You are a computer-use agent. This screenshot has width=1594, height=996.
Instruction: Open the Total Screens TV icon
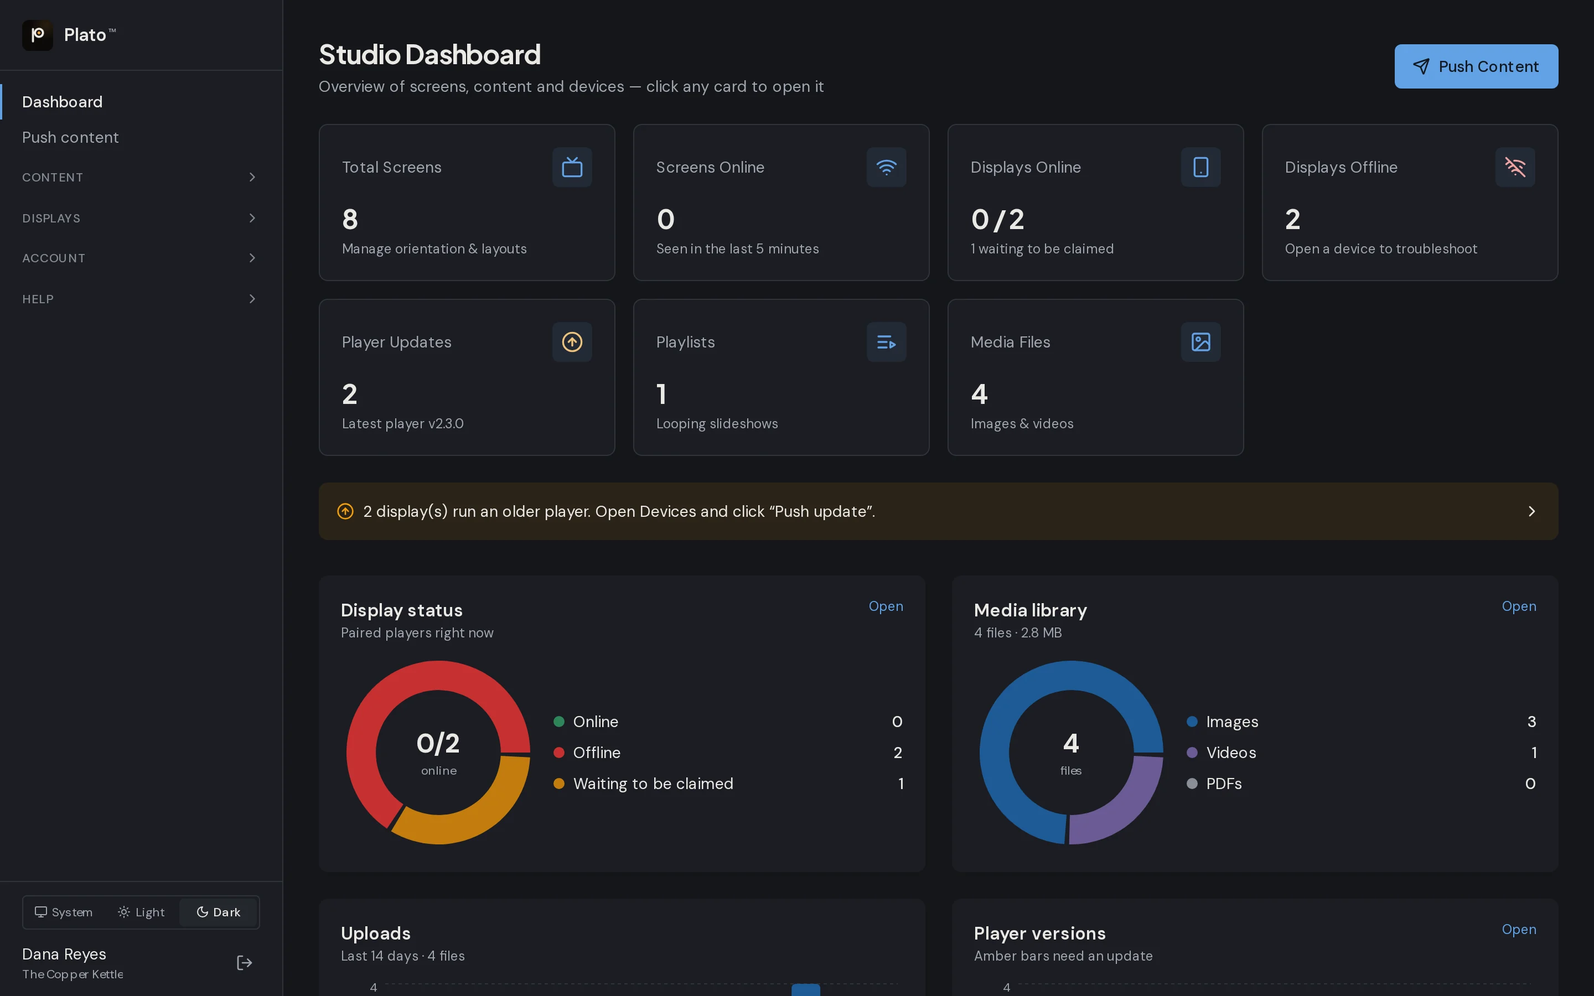pyautogui.click(x=572, y=167)
